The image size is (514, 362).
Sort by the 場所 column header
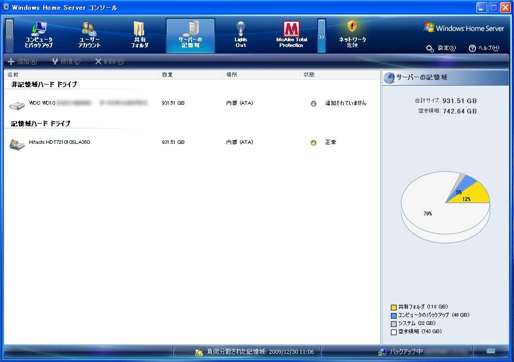point(262,75)
